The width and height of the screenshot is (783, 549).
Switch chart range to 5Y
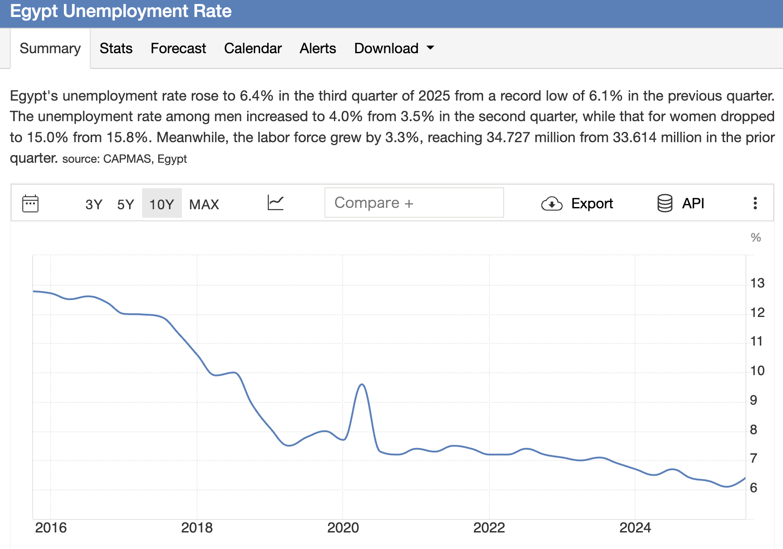(126, 204)
